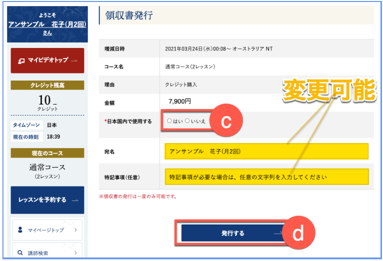The height and width of the screenshot is (261, 383).
Task: Click the 現在のコース header
Action: pos(47,152)
